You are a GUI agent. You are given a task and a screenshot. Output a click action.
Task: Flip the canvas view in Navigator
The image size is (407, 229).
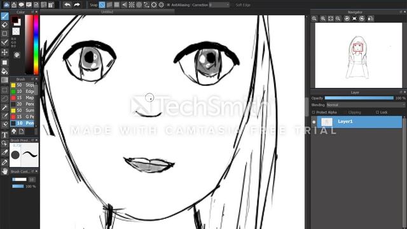[371, 18]
